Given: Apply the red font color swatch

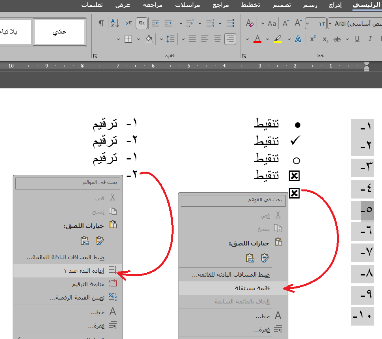Looking at the screenshot, I should pyautogui.click(x=257, y=39).
